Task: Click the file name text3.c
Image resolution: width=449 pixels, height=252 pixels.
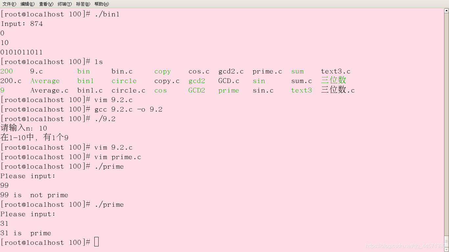Action: coord(336,72)
